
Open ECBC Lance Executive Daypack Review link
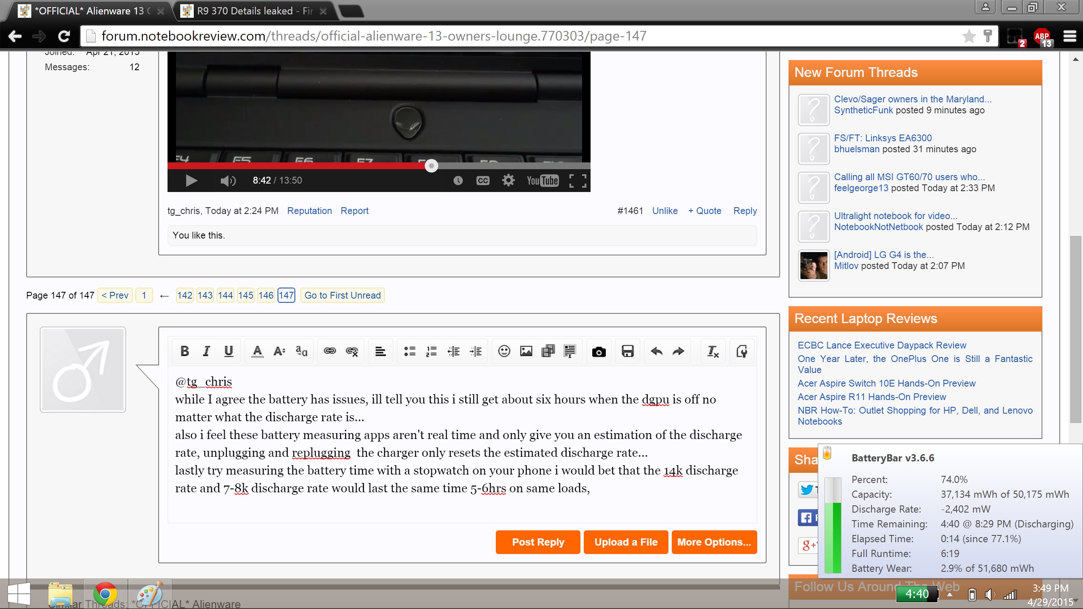point(882,345)
